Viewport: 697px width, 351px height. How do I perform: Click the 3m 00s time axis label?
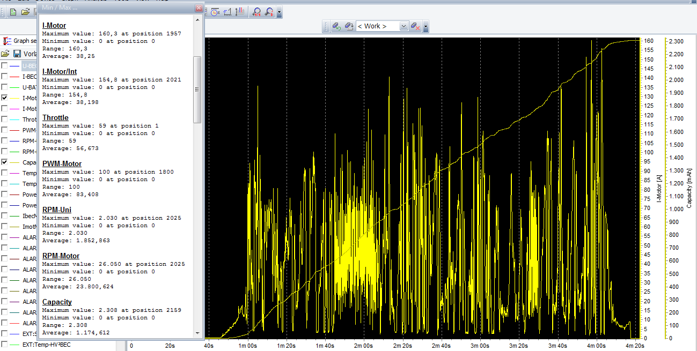pyautogui.click(x=480, y=346)
